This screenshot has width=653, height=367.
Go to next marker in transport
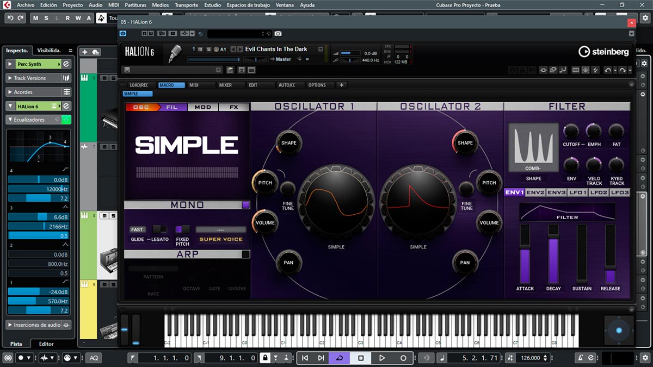click(321, 358)
